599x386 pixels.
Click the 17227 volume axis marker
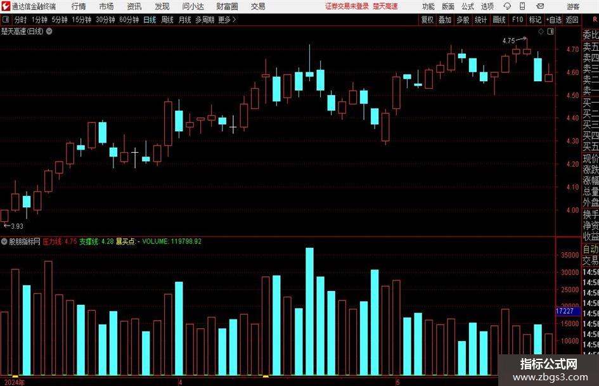[567, 311]
